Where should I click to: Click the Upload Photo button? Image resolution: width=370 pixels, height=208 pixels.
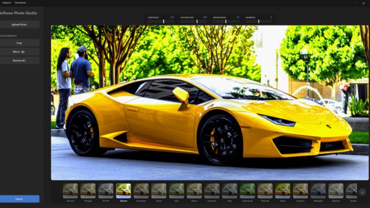pos(19,24)
